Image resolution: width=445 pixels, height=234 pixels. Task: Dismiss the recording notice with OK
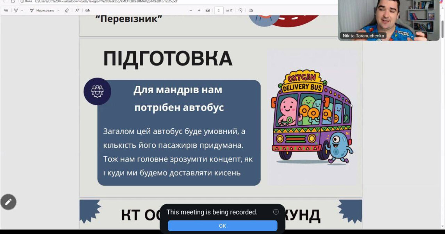click(222, 226)
